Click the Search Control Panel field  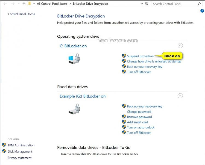pyautogui.click(x=177, y=4)
